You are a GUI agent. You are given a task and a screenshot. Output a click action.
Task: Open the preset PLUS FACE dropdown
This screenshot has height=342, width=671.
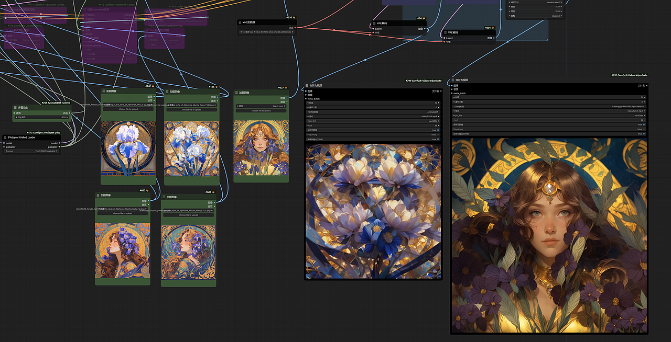pyautogui.click(x=31, y=151)
